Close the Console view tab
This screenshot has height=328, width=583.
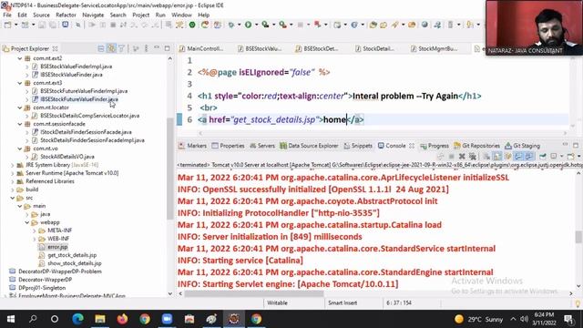[412, 146]
